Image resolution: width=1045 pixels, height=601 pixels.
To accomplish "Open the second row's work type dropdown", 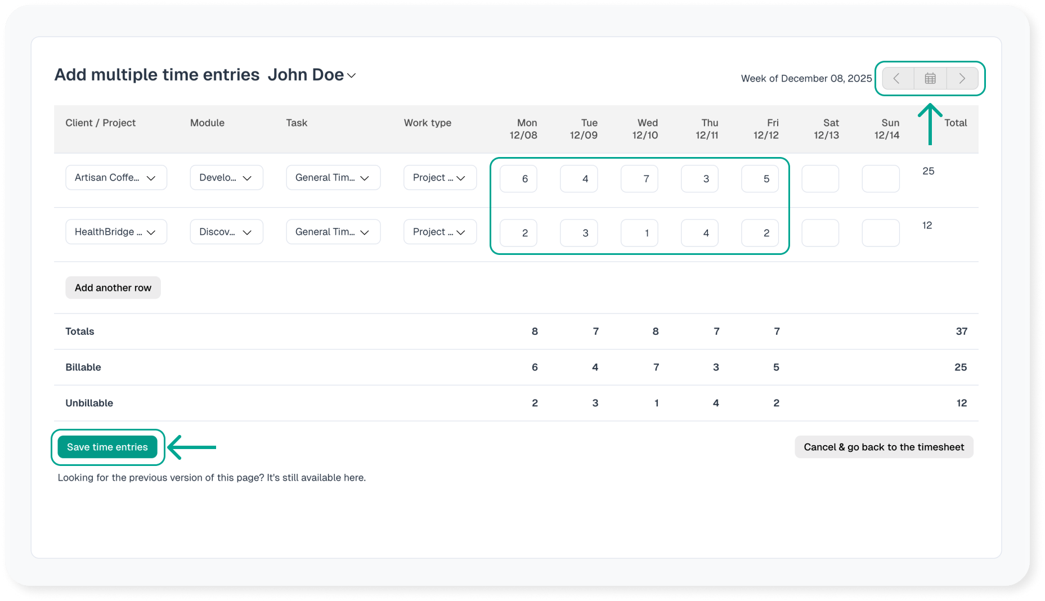I will point(439,232).
